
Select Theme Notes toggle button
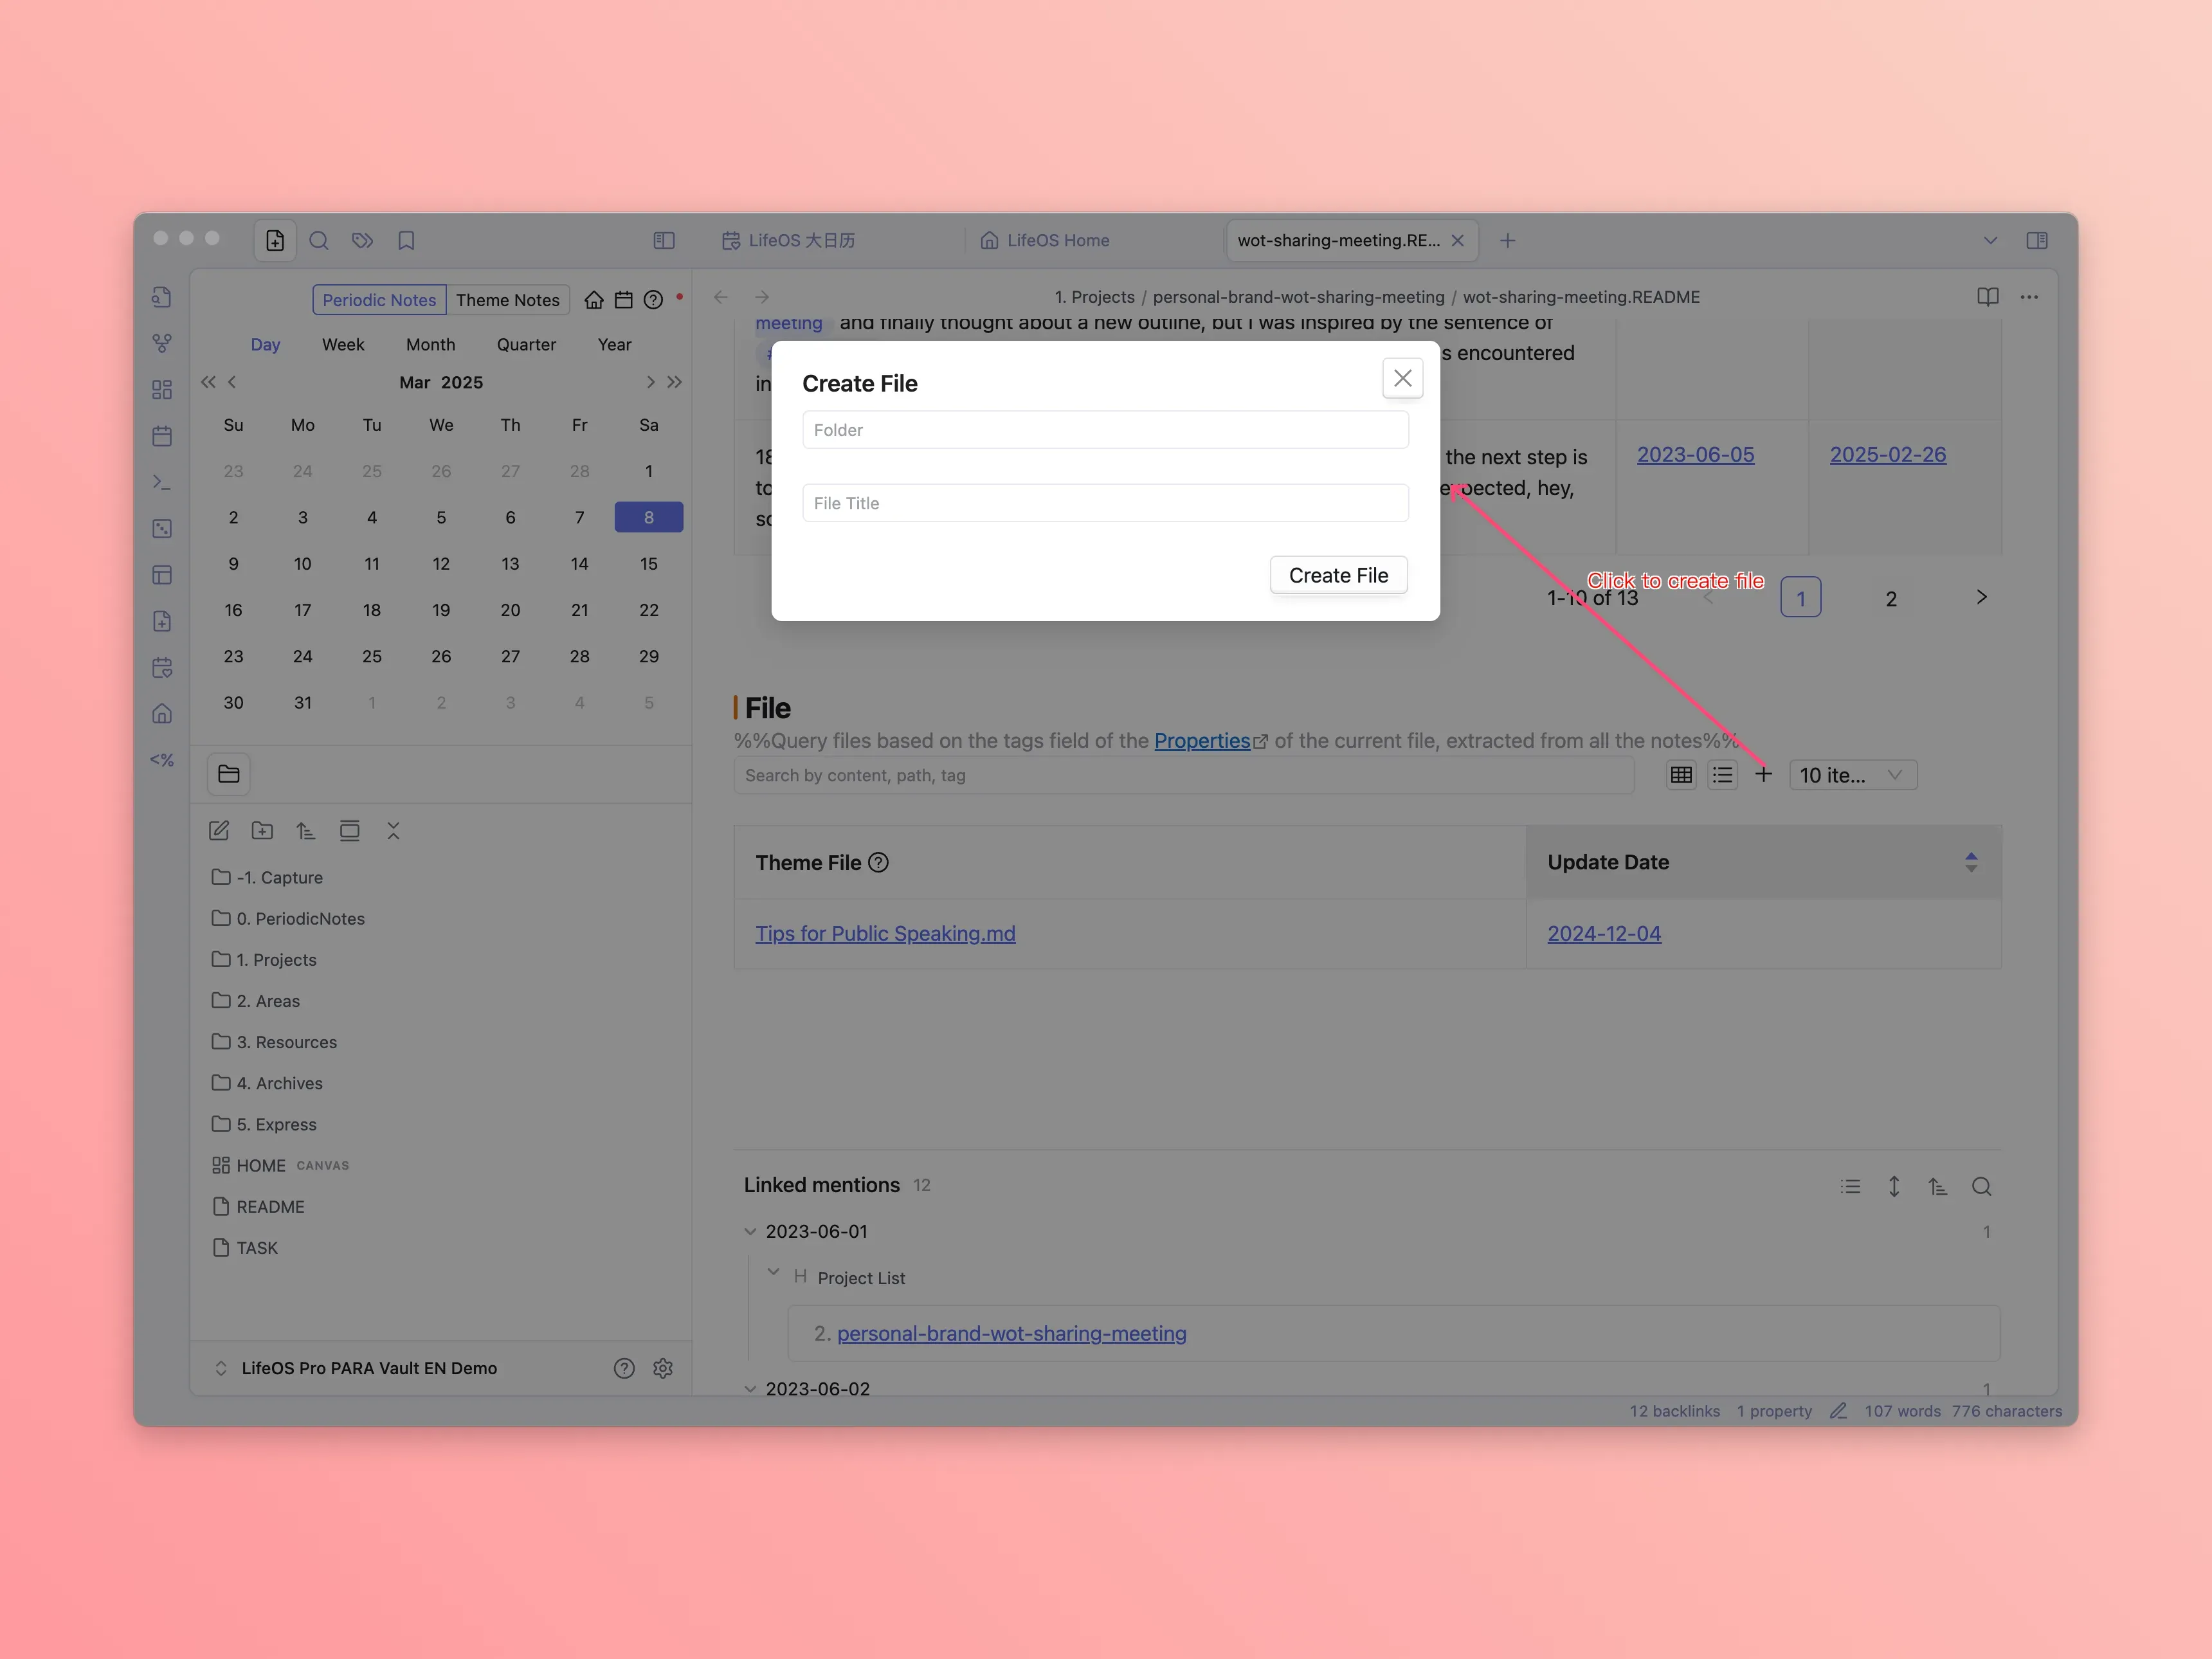click(x=507, y=300)
